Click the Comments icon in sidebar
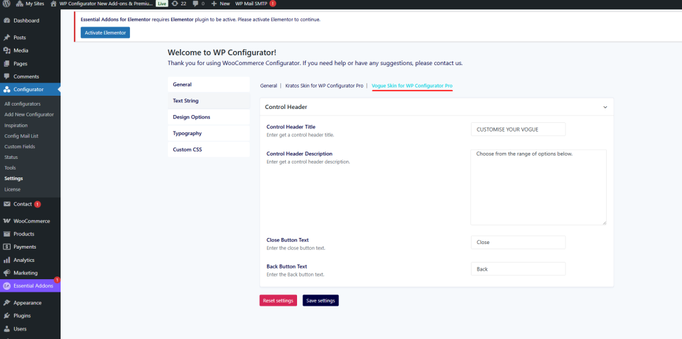682x339 pixels. (x=7, y=76)
